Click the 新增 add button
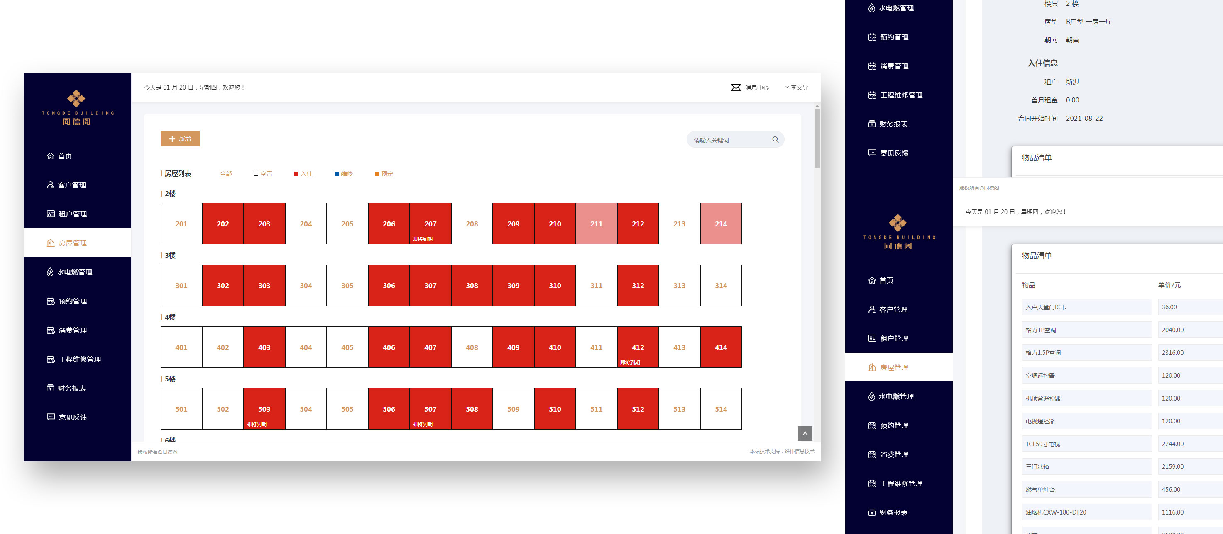 coord(180,139)
